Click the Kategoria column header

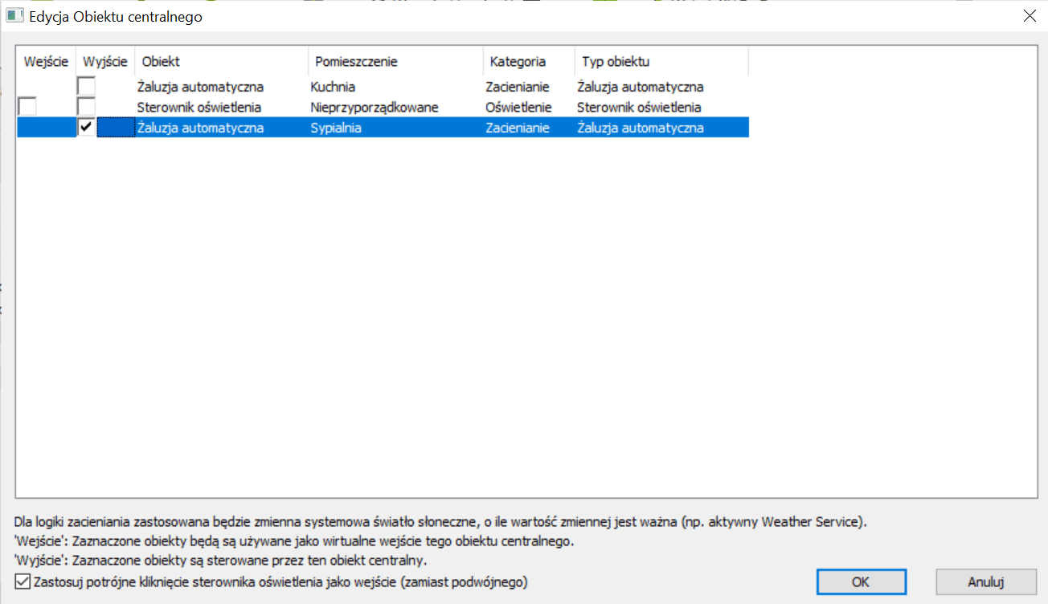click(x=518, y=62)
